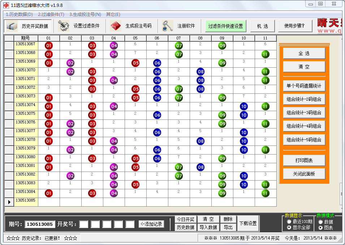
Task: Select purple ball 02 in row 130513079
Action: [70, 150]
